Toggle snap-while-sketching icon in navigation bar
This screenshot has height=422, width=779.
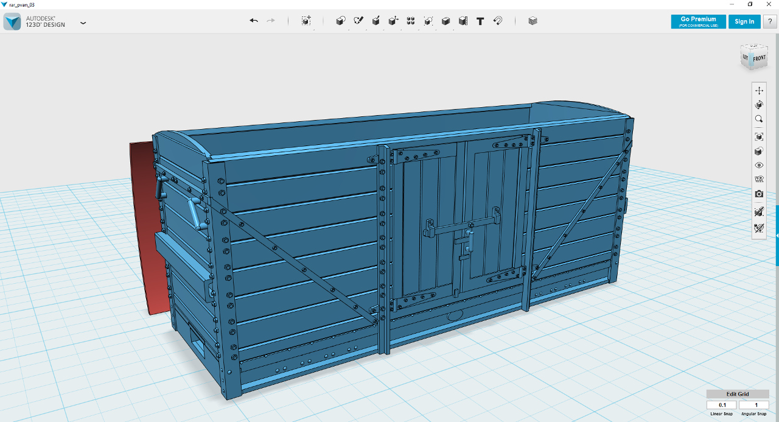click(x=759, y=212)
